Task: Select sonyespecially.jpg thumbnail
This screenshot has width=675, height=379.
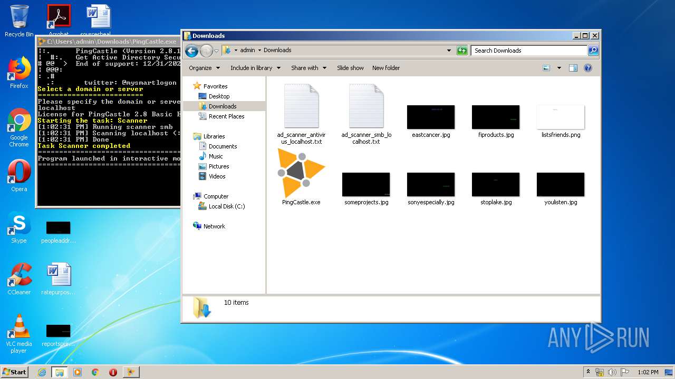Action: (431, 188)
